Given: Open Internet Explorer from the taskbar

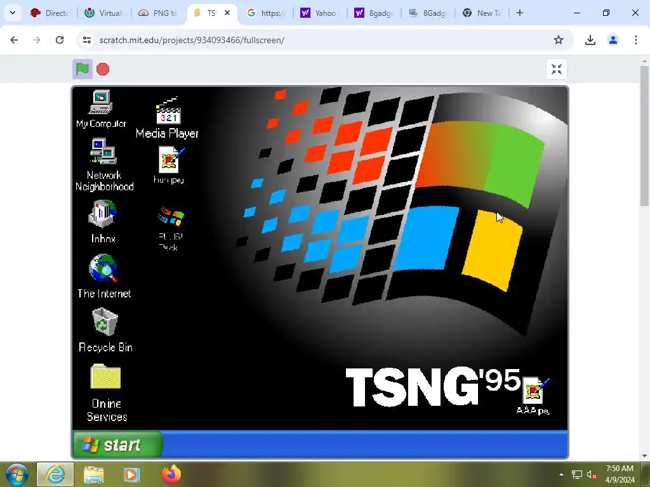Looking at the screenshot, I should pos(56,474).
